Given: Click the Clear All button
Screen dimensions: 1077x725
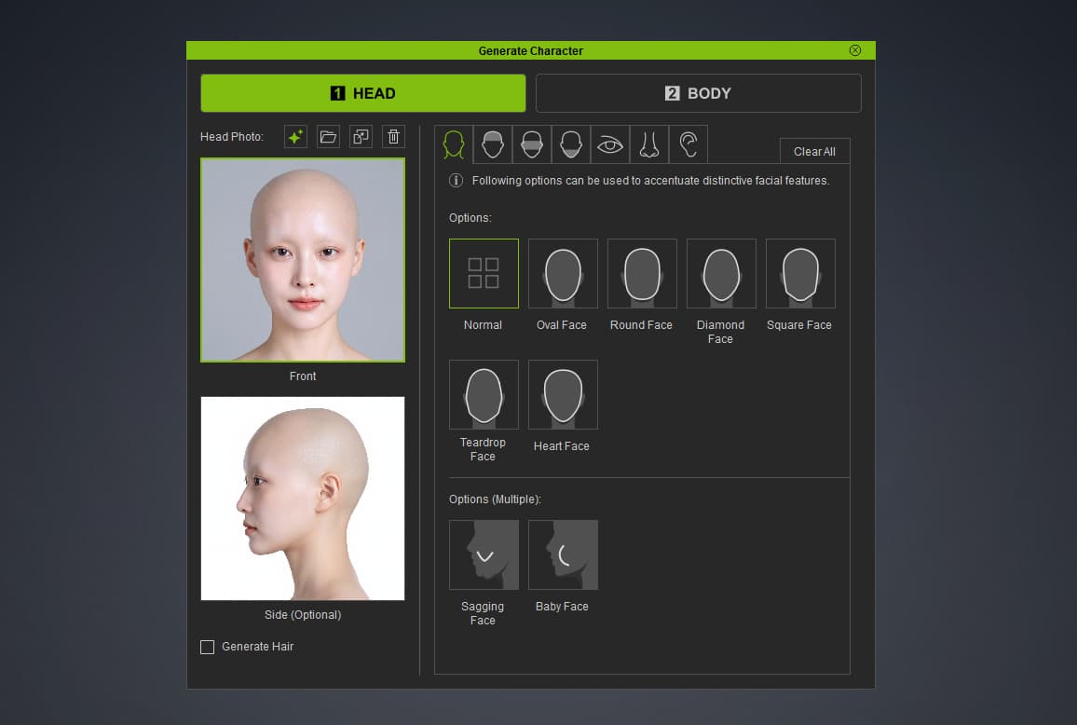Looking at the screenshot, I should click(x=814, y=151).
